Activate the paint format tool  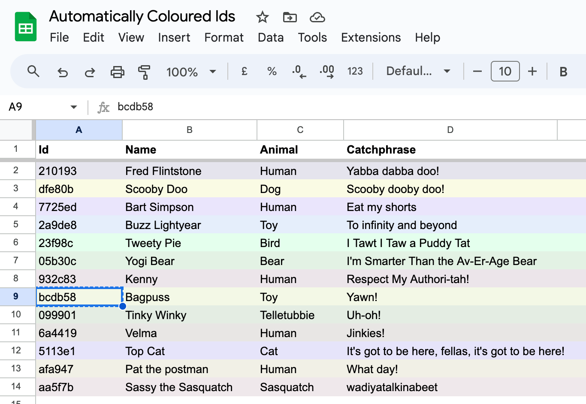click(144, 72)
